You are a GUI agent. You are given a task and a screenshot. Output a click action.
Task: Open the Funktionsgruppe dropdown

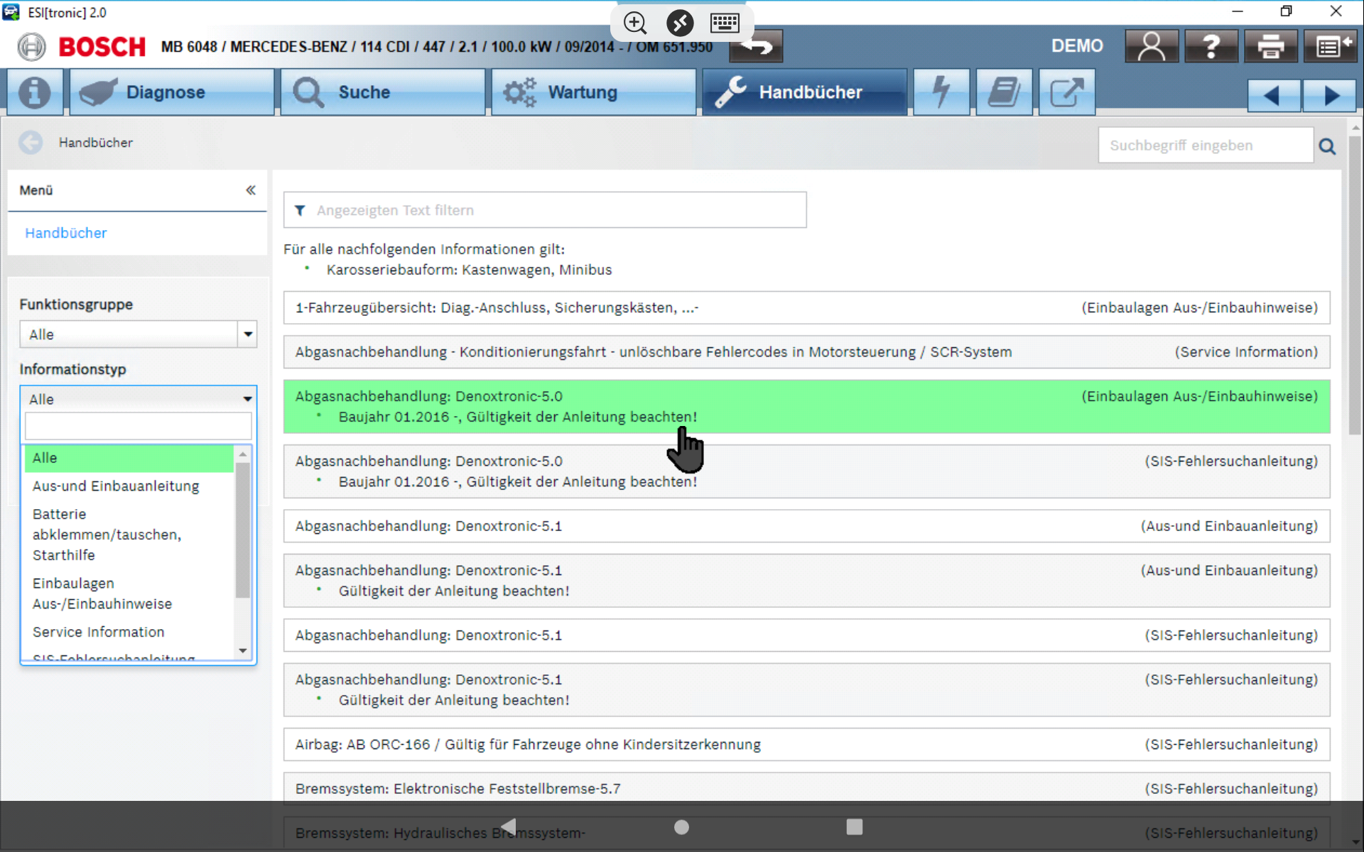[x=138, y=334]
